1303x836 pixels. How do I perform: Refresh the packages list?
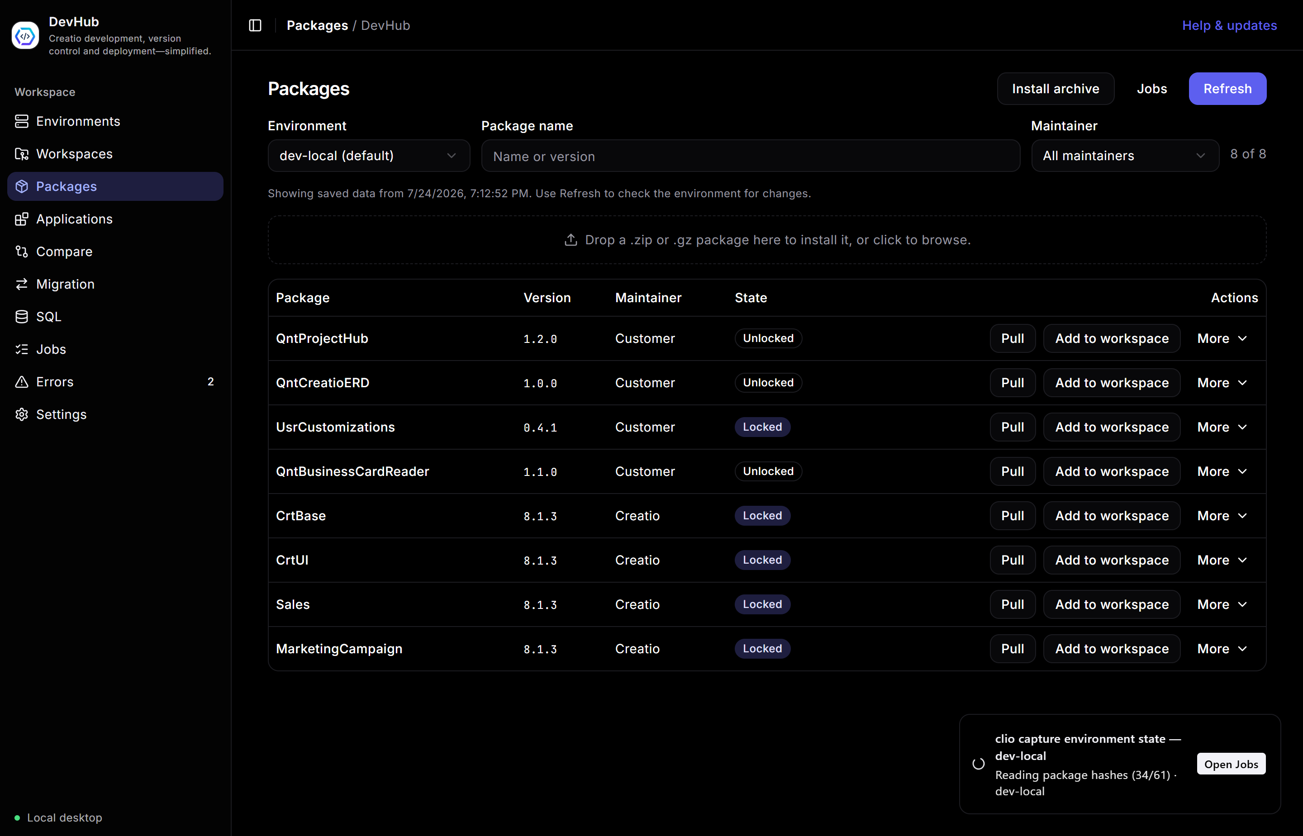pyautogui.click(x=1227, y=89)
